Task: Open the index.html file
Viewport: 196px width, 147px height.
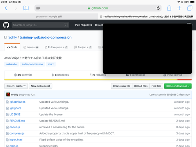Action: pyautogui.click(x=16, y=140)
